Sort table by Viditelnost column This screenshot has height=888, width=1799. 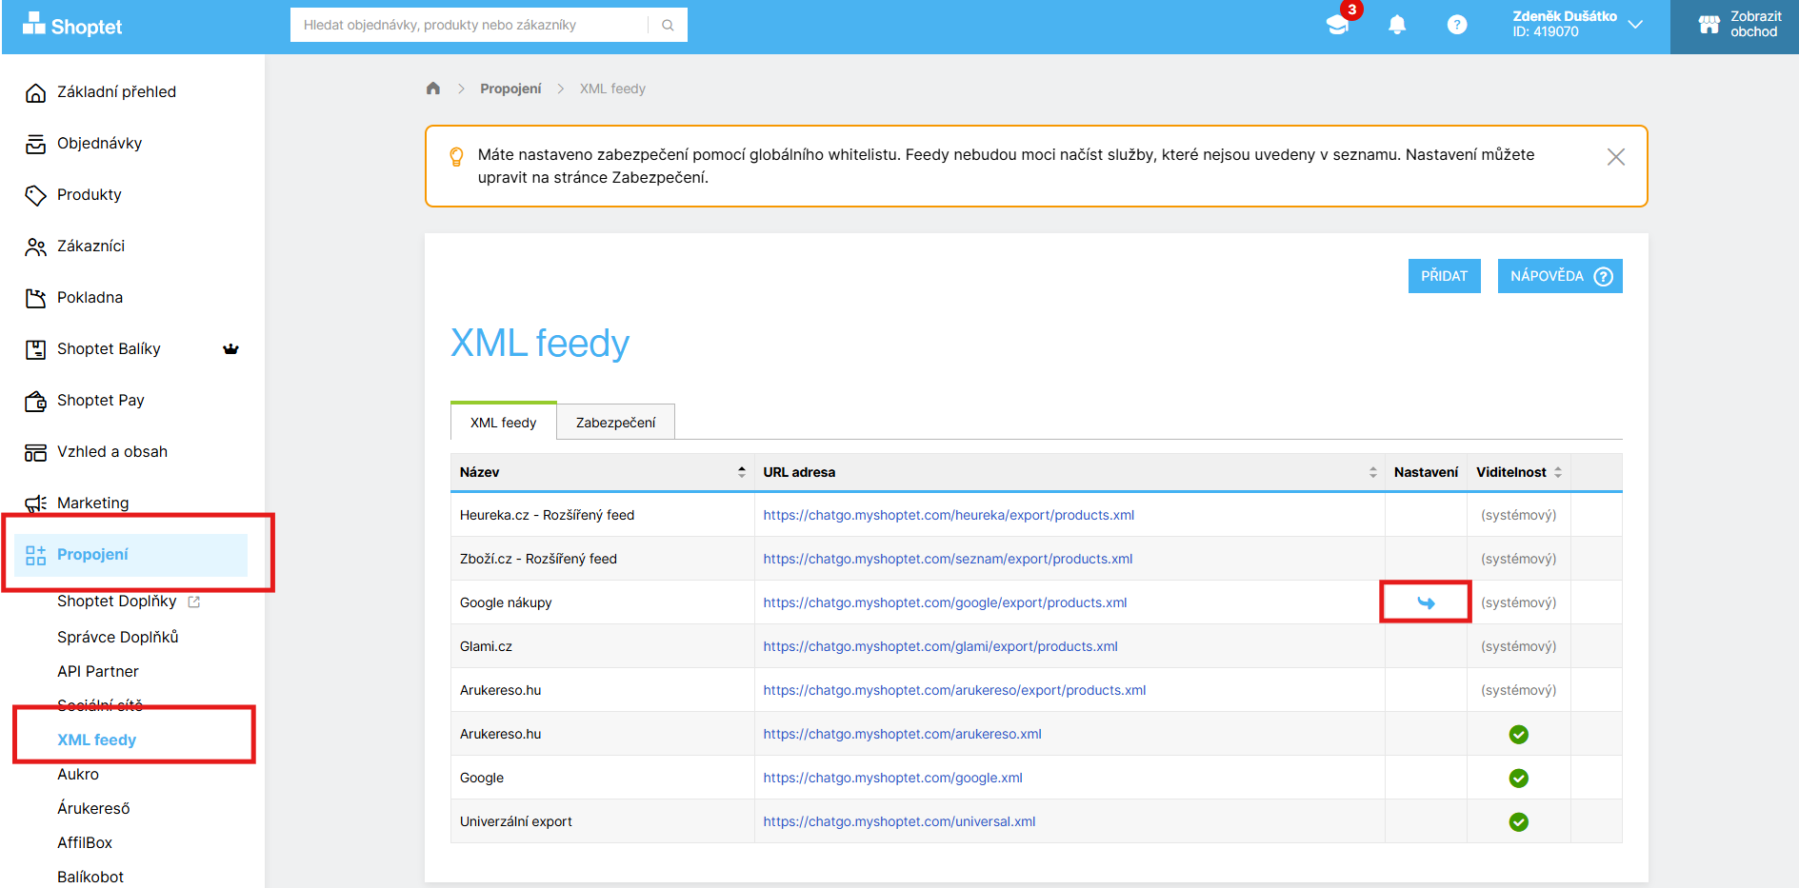pyautogui.click(x=1518, y=472)
